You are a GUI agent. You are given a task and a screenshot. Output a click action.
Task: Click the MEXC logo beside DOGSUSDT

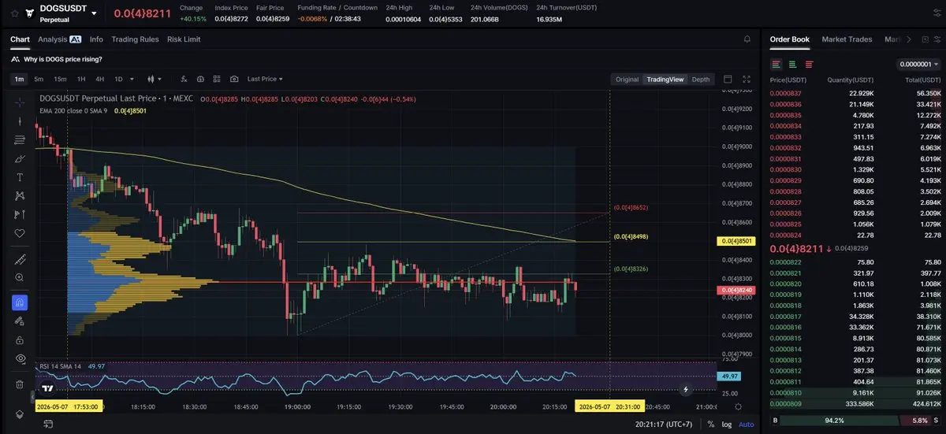(30, 13)
